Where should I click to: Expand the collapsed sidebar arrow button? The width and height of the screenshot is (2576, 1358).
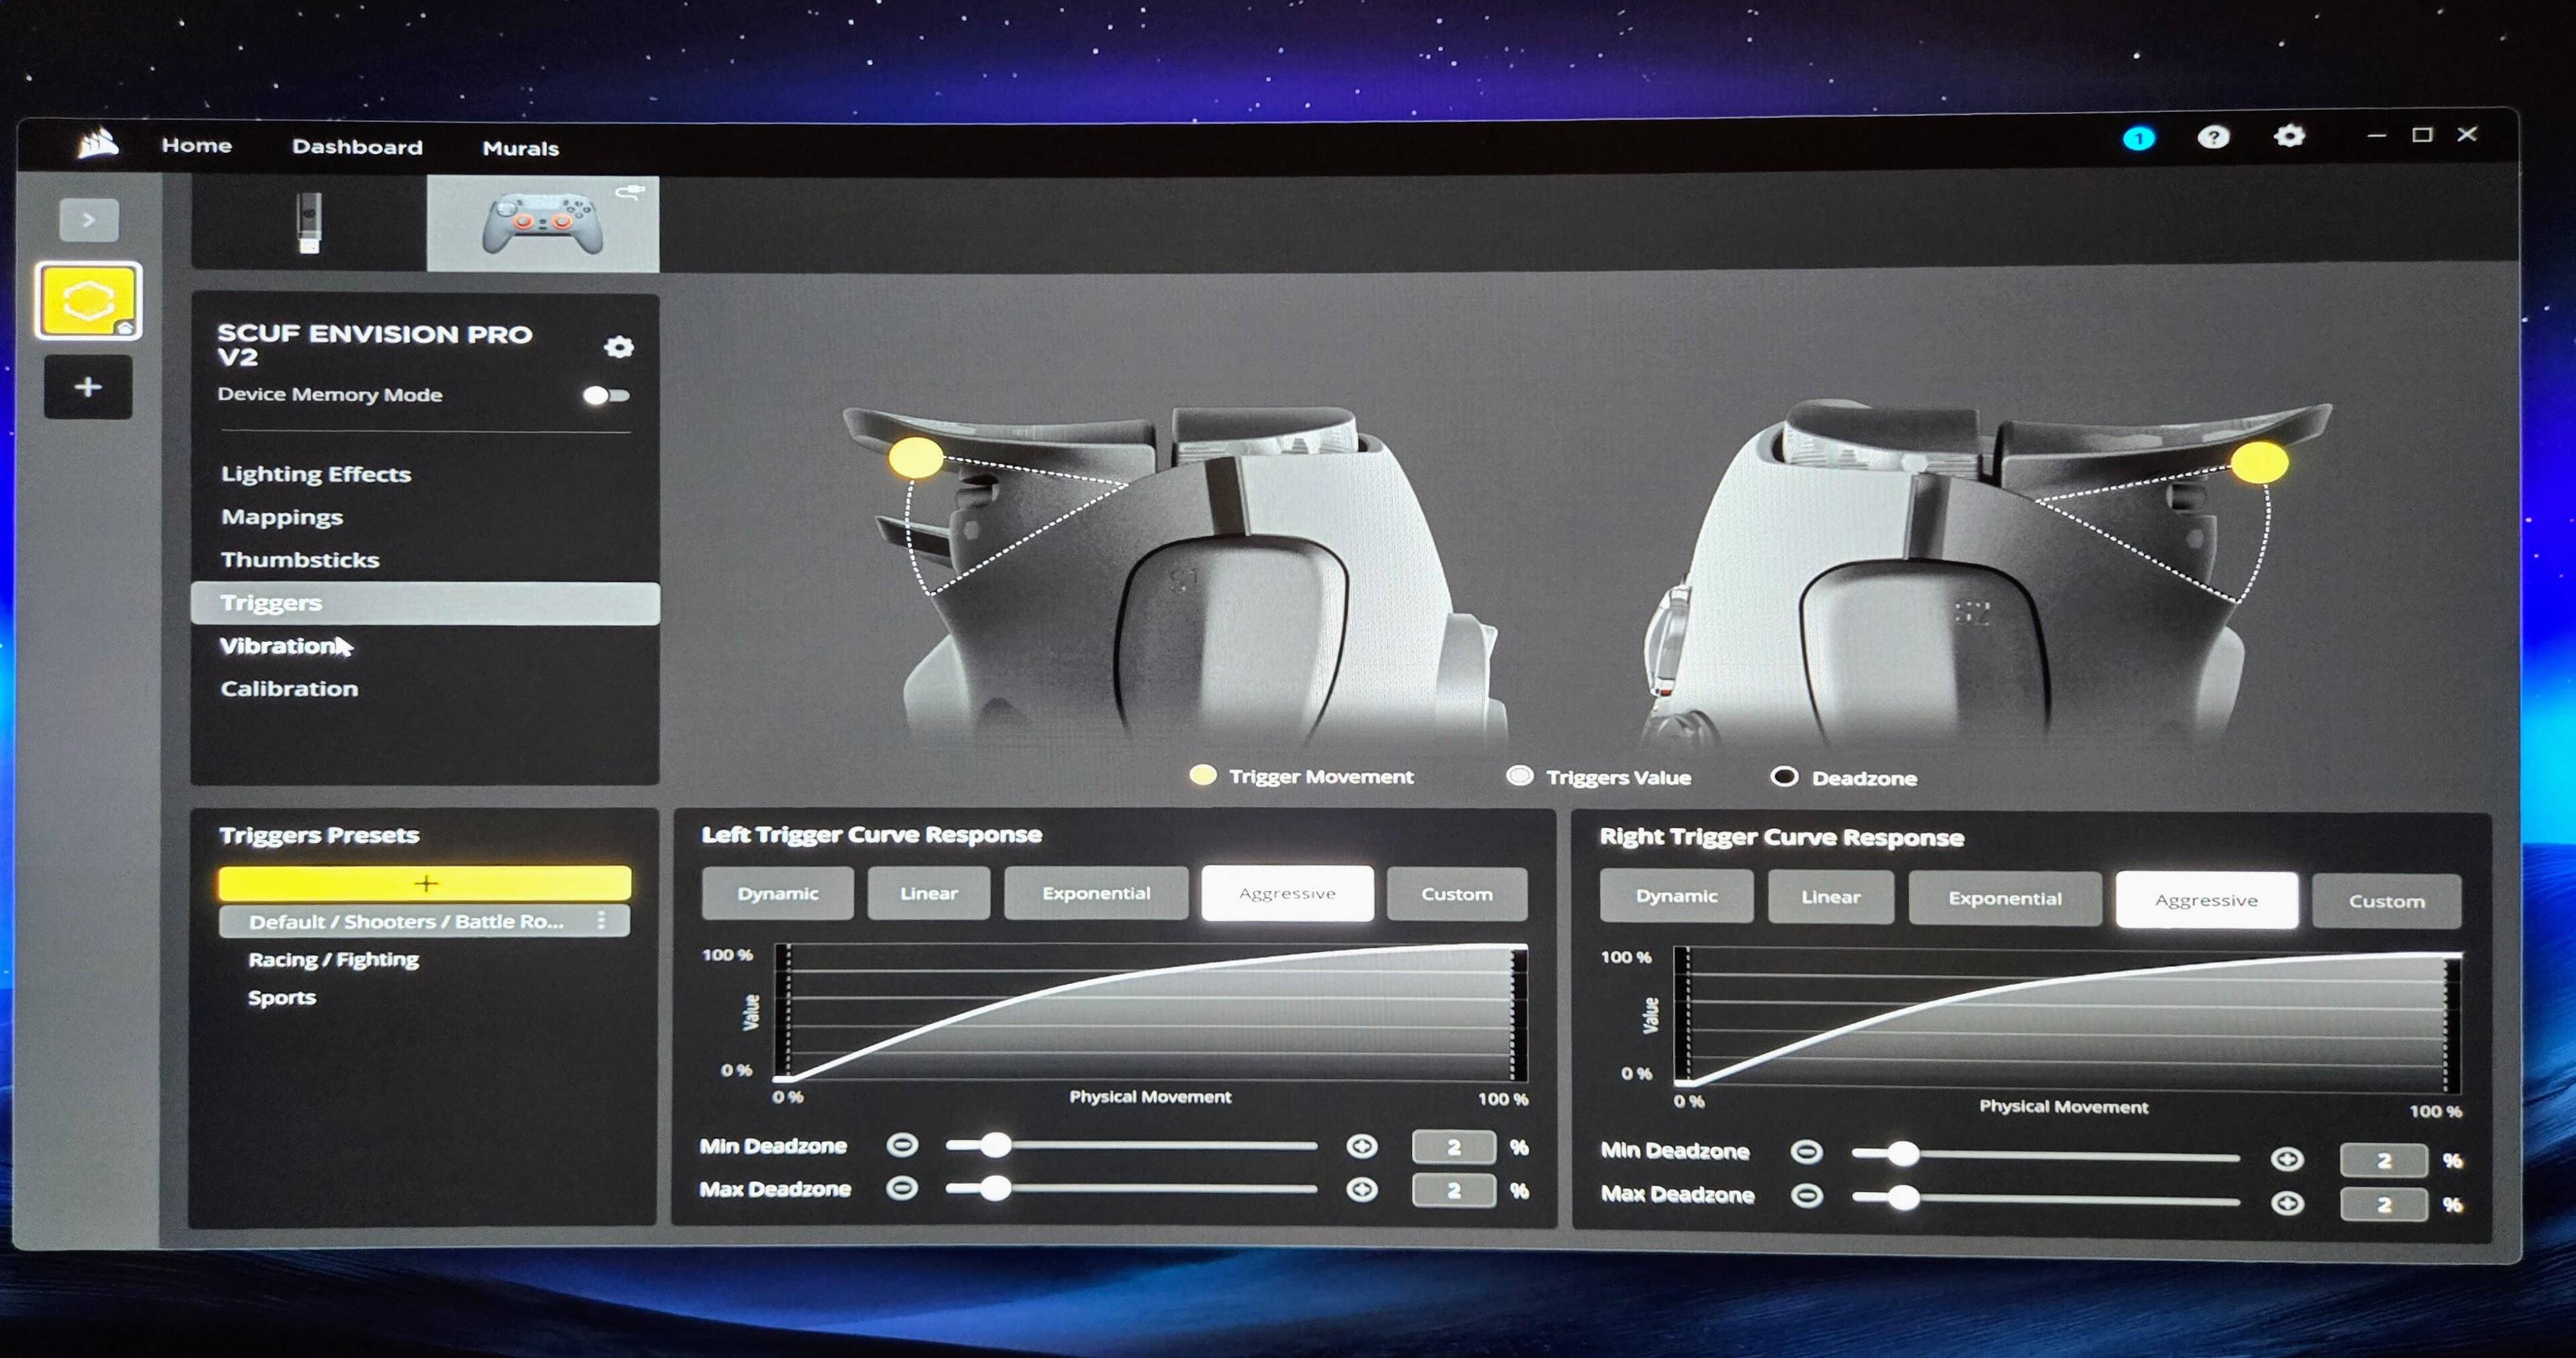click(x=88, y=220)
